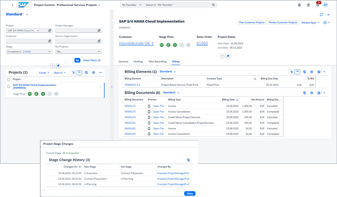The image size is (337, 197).
Task: Toggle Billing Elements show-details view button
Action: coord(292,72)
